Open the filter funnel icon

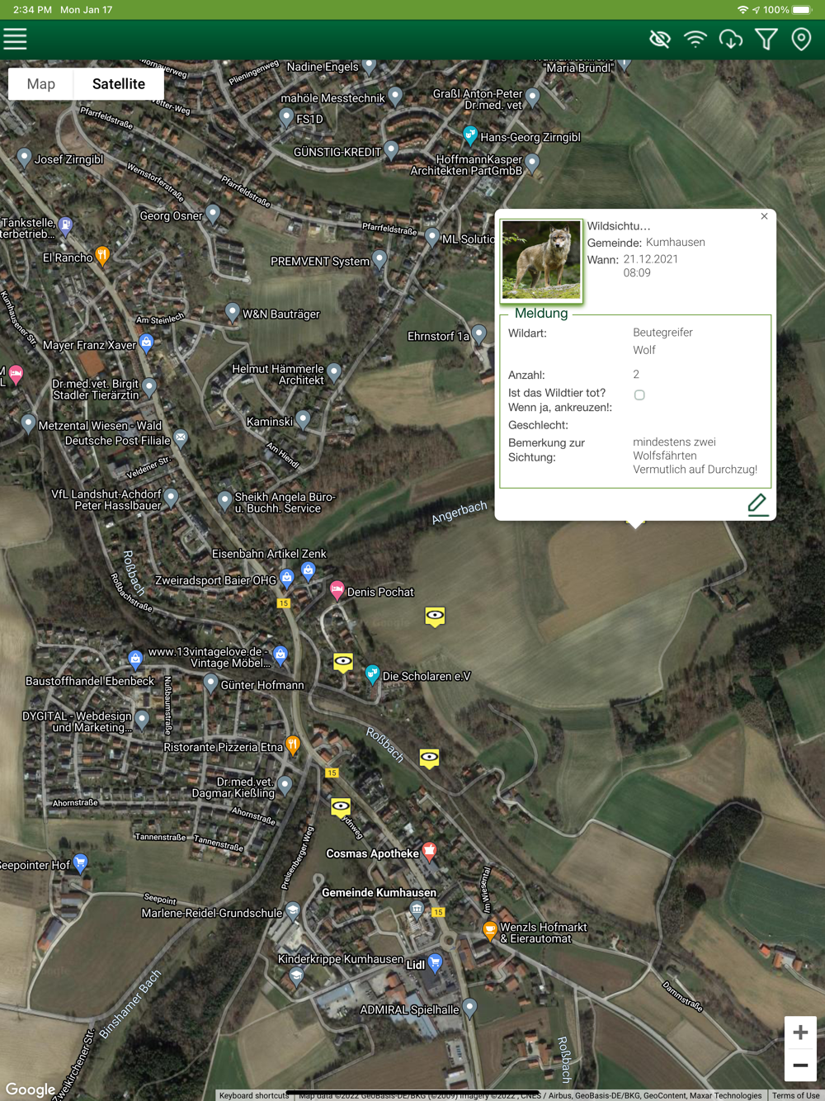pyautogui.click(x=766, y=39)
